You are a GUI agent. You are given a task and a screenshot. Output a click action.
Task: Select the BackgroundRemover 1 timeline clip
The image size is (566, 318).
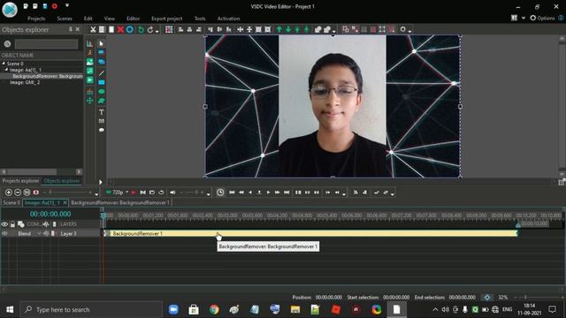[310, 233]
